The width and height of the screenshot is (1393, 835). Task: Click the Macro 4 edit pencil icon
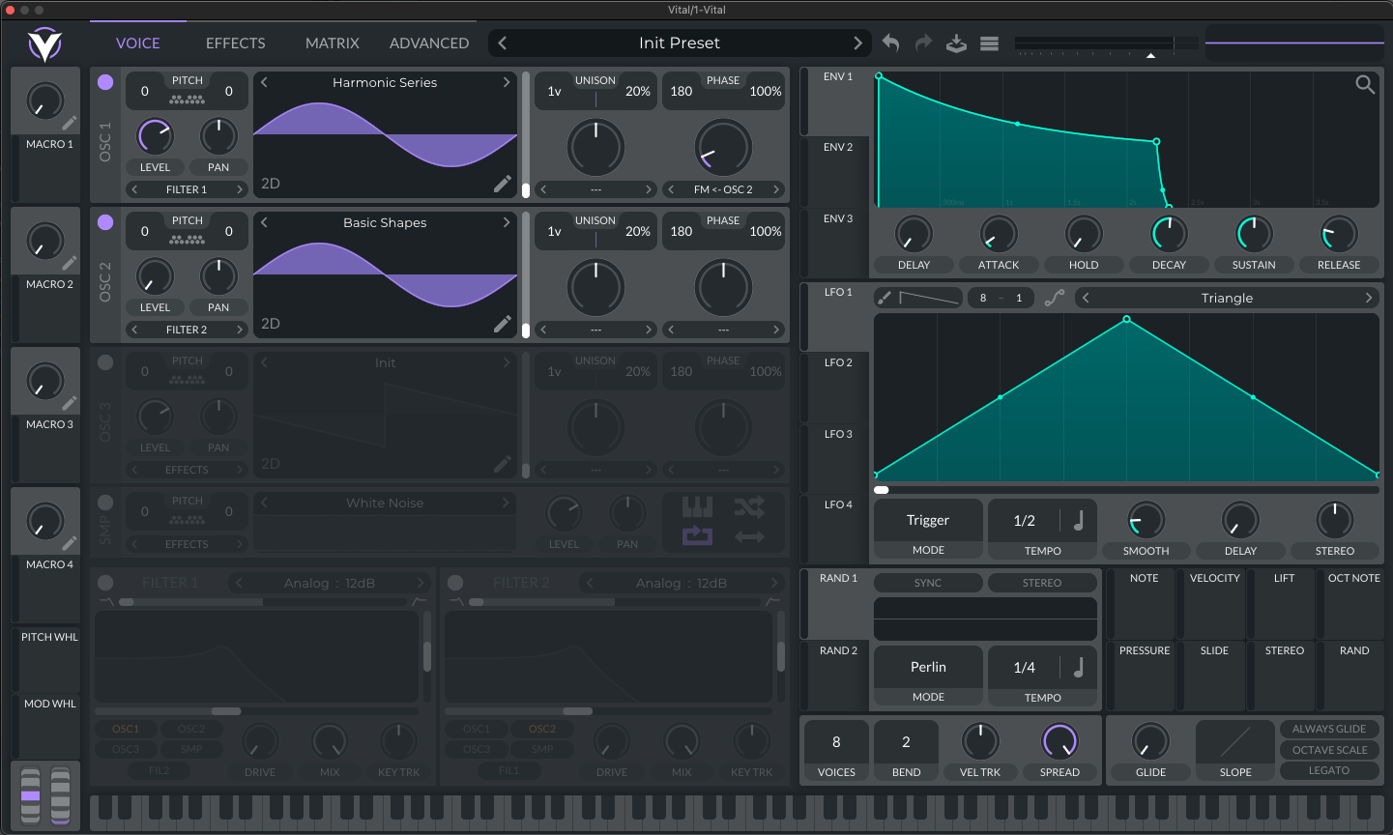pos(70,543)
